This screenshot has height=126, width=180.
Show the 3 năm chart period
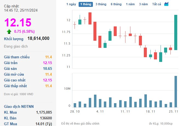(143, 4)
